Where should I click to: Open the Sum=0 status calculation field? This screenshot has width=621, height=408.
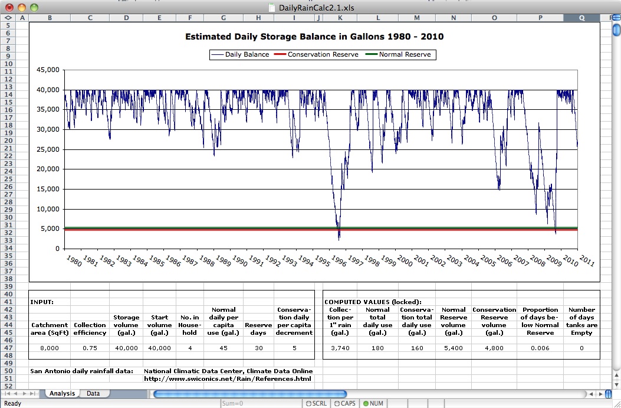click(259, 404)
